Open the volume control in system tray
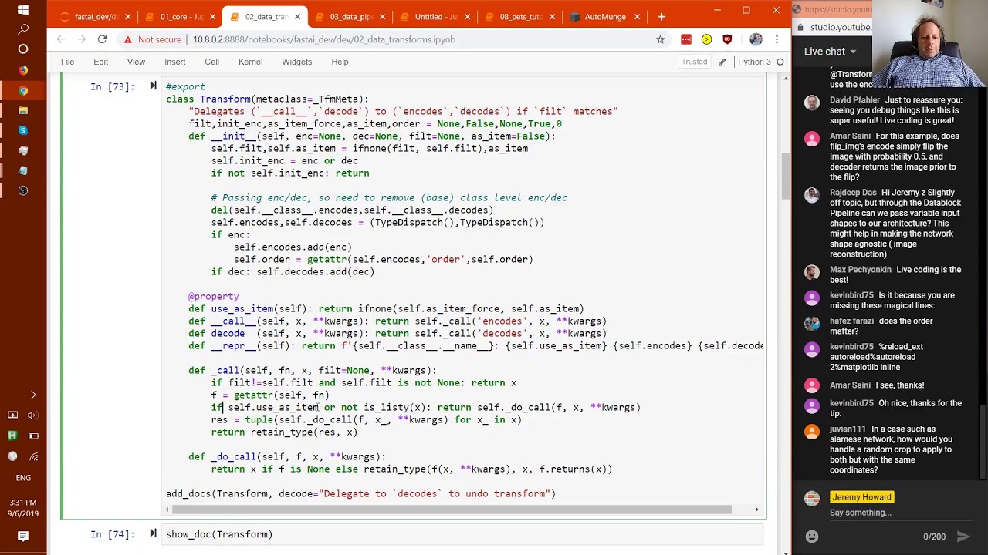Viewport: 988px width, 555px height. [x=33, y=415]
